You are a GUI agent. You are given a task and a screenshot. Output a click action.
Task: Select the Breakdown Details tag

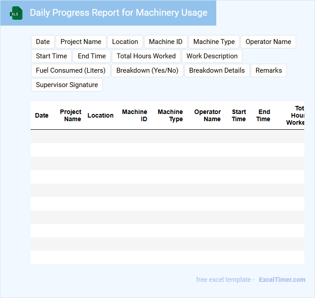[x=217, y=70]
